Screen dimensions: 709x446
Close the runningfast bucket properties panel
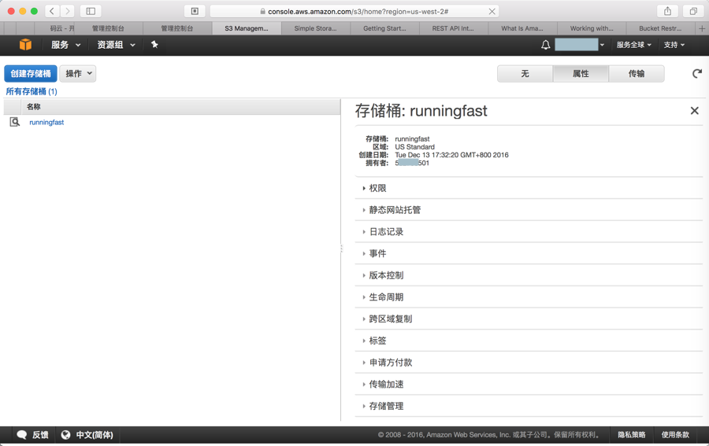[x=695, y=111]
